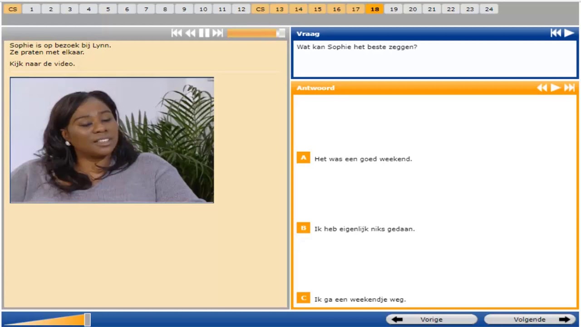Click the question text 'Wat kan Sophie het beste zeggen?'
This screenshot has height=327, width=581.
click(357, 47)
